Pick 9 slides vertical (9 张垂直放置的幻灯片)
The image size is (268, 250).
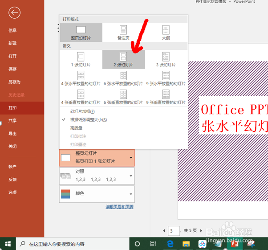click(x=166, y=97)
